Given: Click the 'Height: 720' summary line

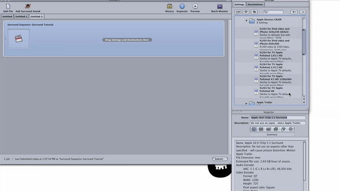Looking at the screenshot, I should [x=250, y=184].
